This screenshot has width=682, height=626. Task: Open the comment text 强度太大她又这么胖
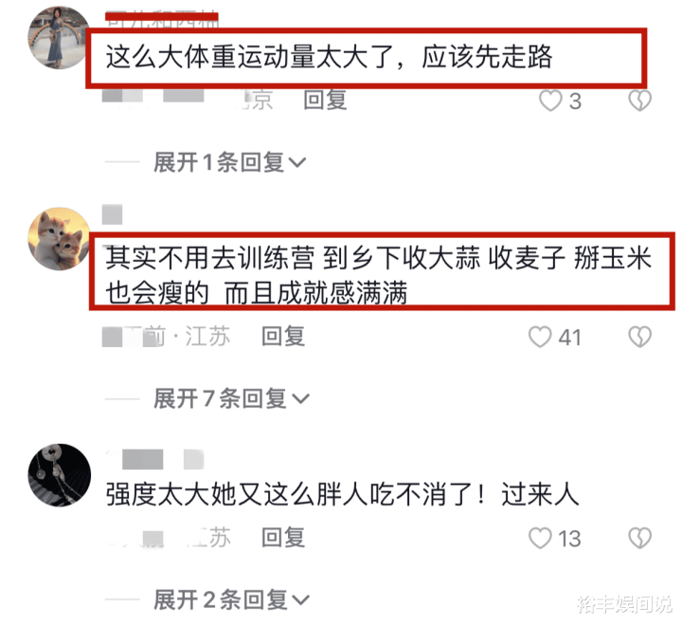coord(342,494)
